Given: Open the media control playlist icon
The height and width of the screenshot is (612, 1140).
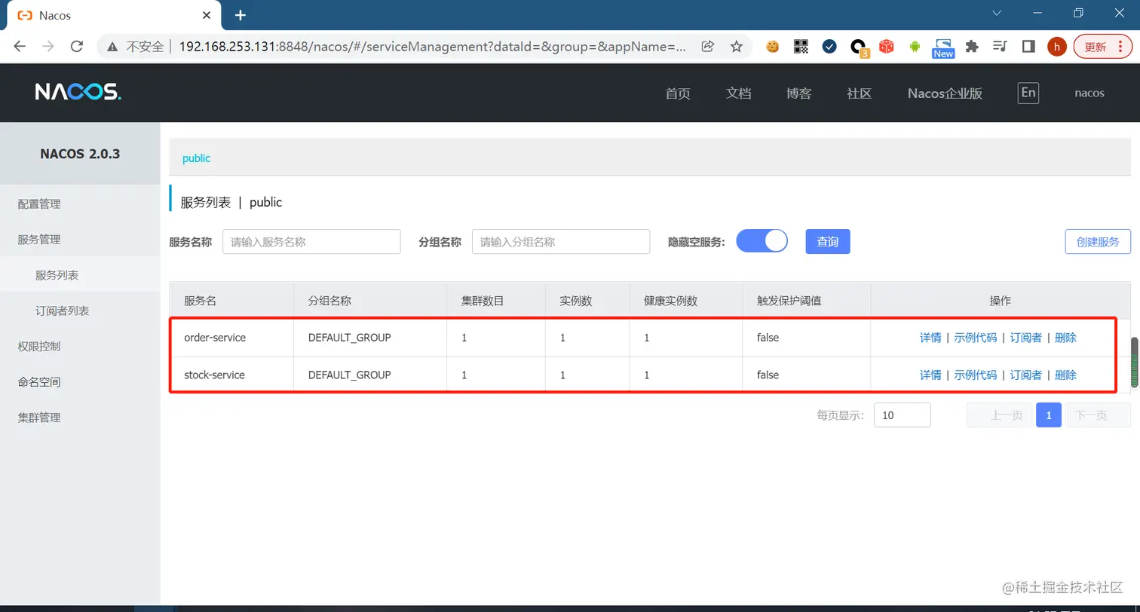Looking at the screenshot, I should (1001, 47).
